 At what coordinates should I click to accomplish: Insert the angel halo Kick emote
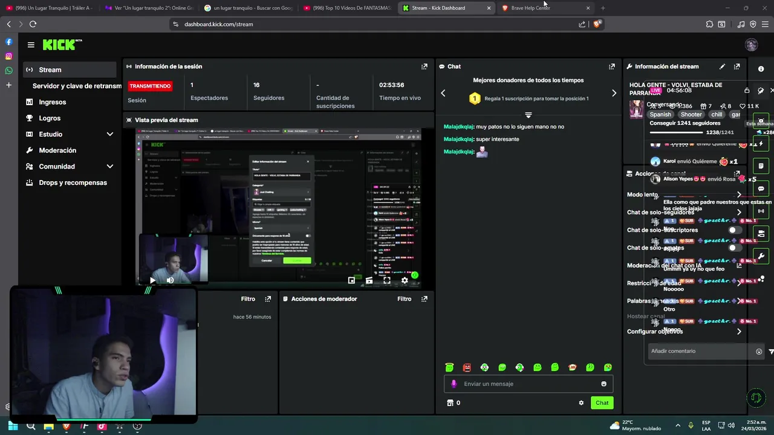click(449, 367)
